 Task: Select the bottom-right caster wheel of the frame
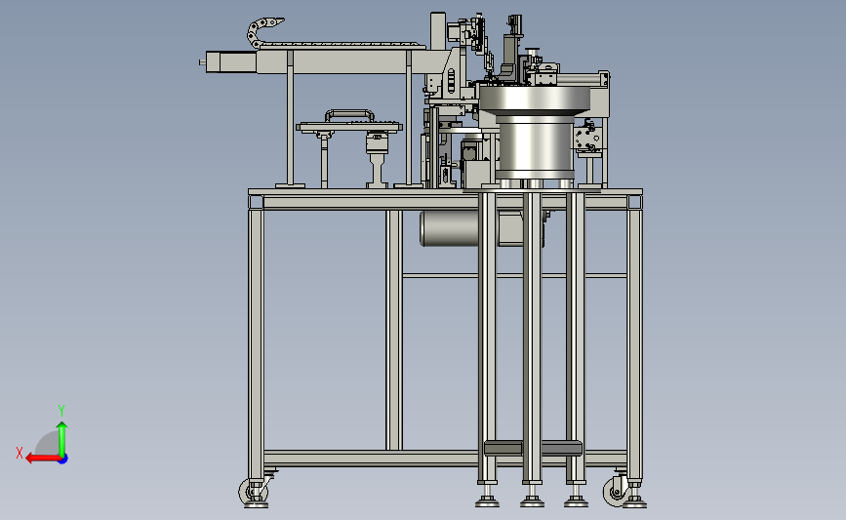(x=616, y=492)
